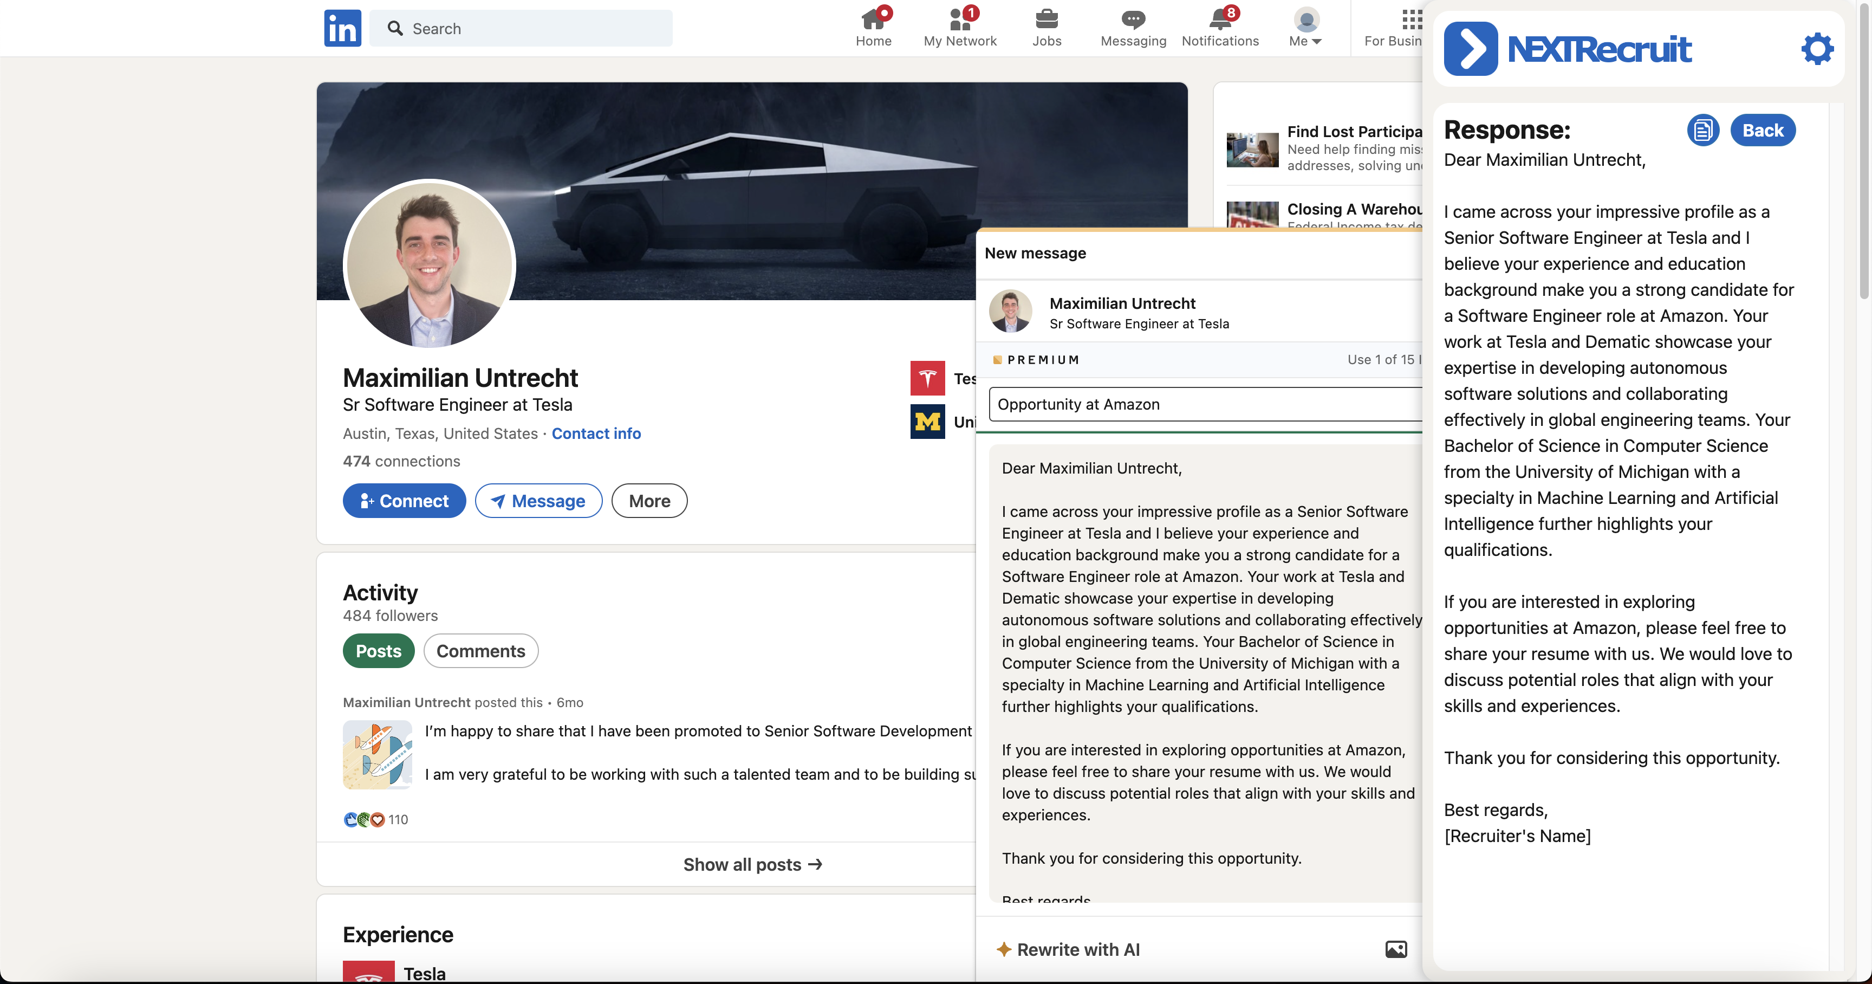The height and width of the screenshot is (984, 1872).
Task: Click the '484 followers' text
Action: coord(390,616)
